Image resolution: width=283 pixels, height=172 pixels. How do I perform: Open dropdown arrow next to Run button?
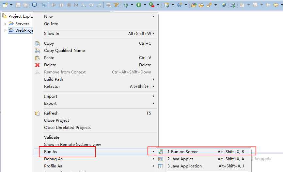[x=145, y=5]
